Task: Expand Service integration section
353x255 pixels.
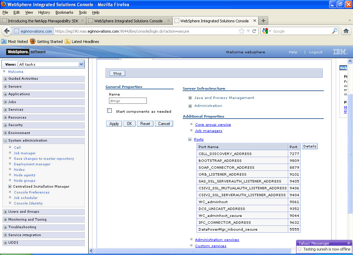Action: pyautogui.click(x=6, y=235)
